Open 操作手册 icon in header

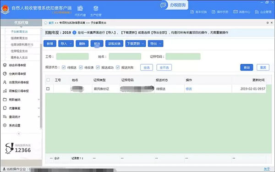(214, 12)
